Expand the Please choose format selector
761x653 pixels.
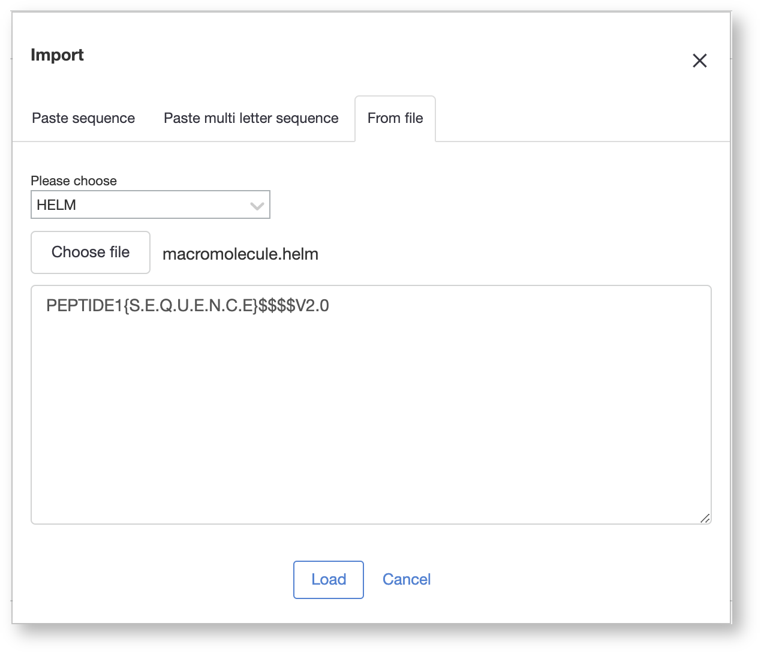click(150, 204)
